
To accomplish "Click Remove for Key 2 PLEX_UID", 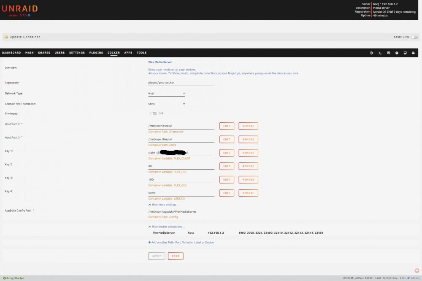I will [x=248, y=166].
